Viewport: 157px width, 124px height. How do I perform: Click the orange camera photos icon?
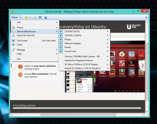click(x=20, y=75)
